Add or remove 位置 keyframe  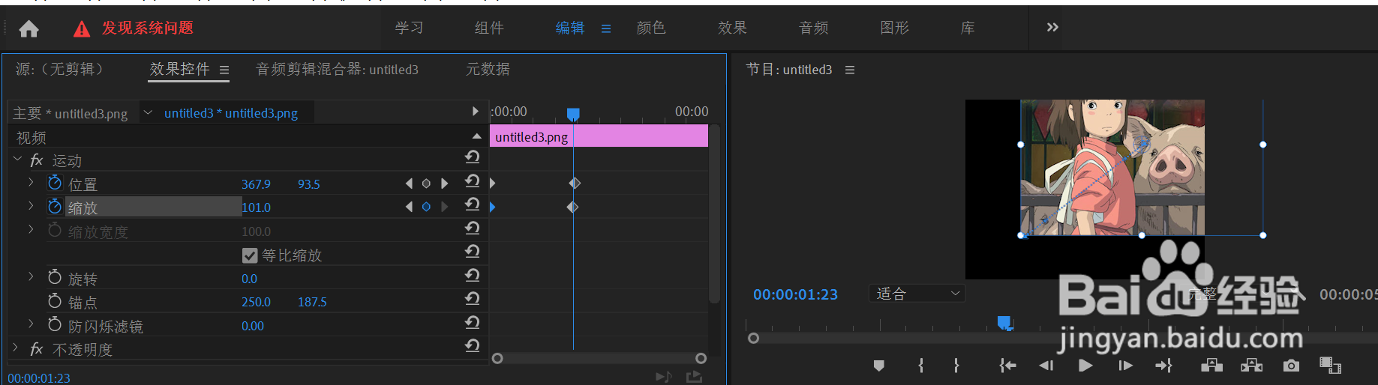pos(426,184)
